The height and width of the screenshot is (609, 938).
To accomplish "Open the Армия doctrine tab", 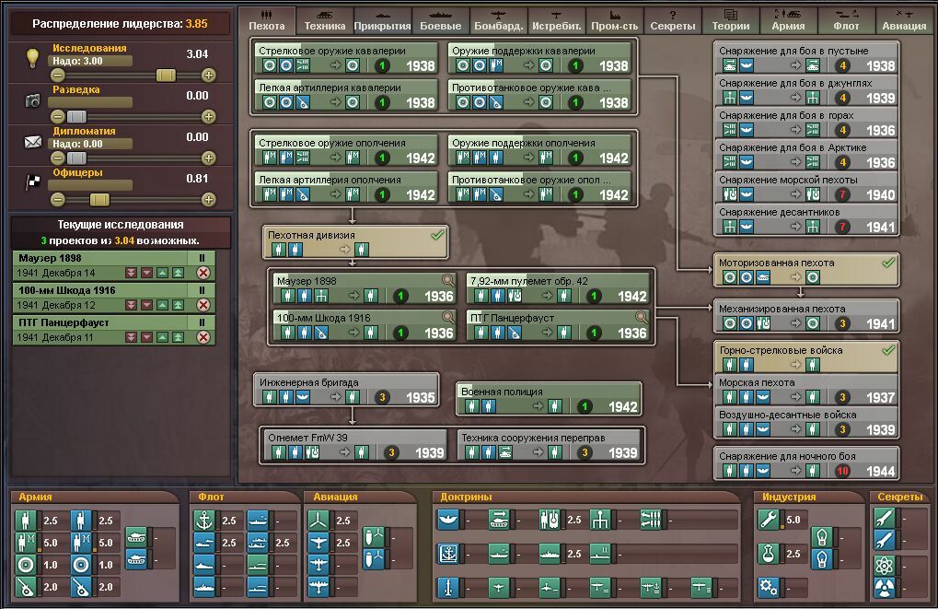I will pyautogui.click(x=788, y=20).
